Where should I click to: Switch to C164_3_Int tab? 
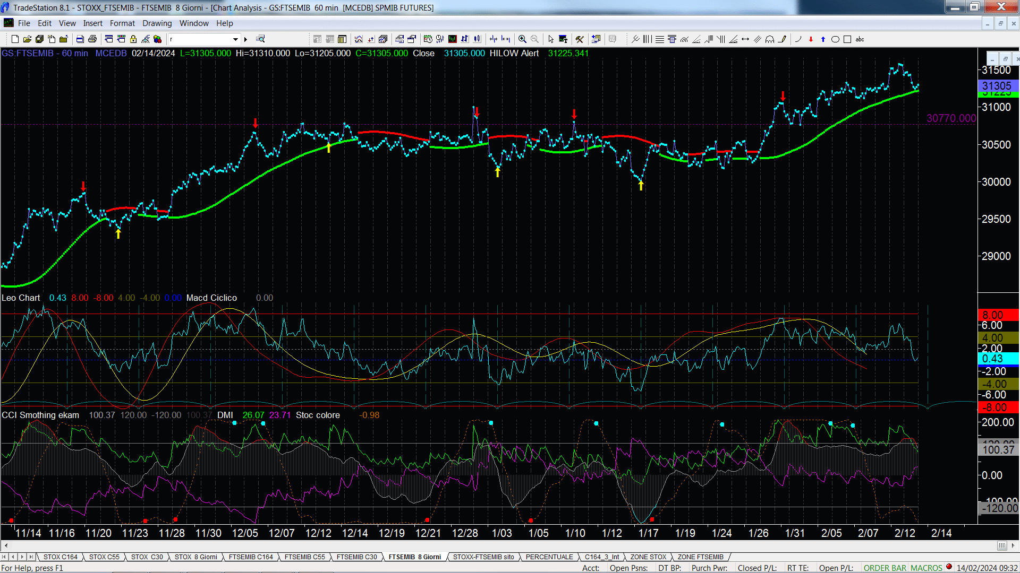602,557
